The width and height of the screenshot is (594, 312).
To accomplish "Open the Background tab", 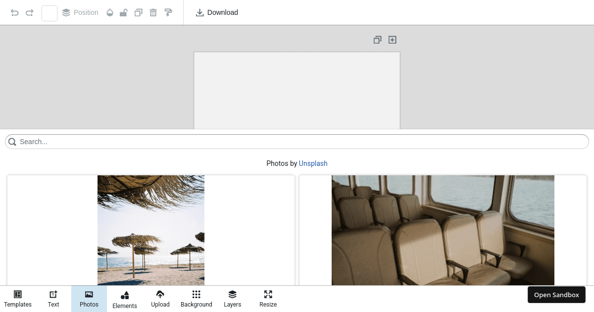I will pyautogui.click(x=197, y=299).
